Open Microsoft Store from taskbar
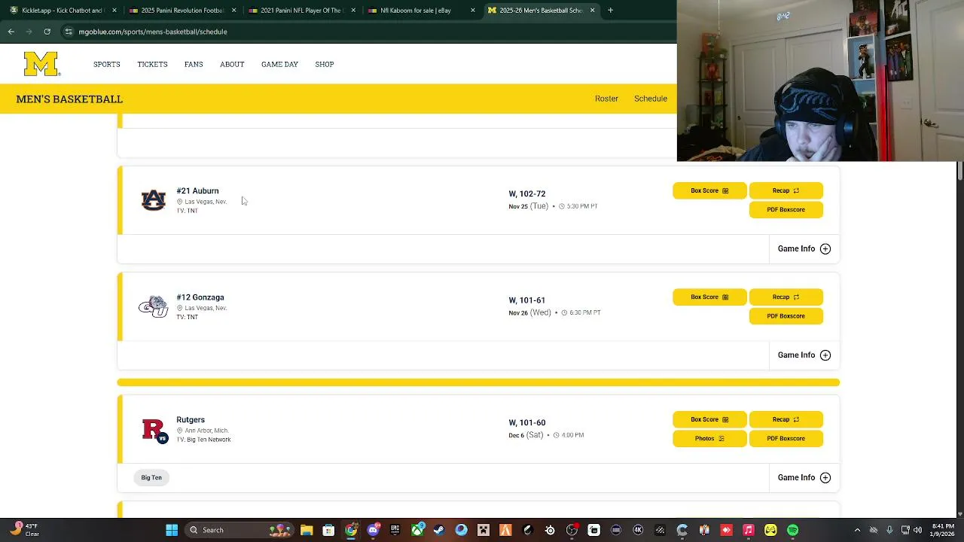This screenshot has width=964, height=542. click(x=328, y=530)
